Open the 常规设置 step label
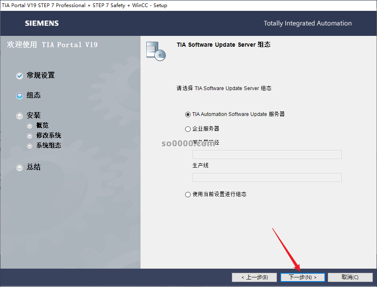 (x=40, y=76)
